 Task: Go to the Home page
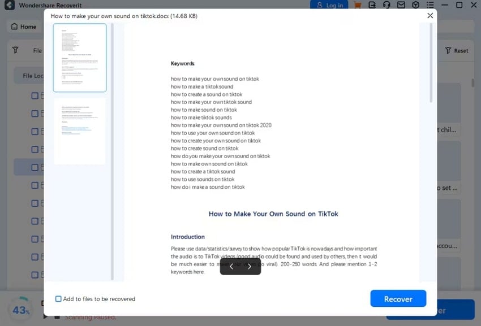point(24,27)
